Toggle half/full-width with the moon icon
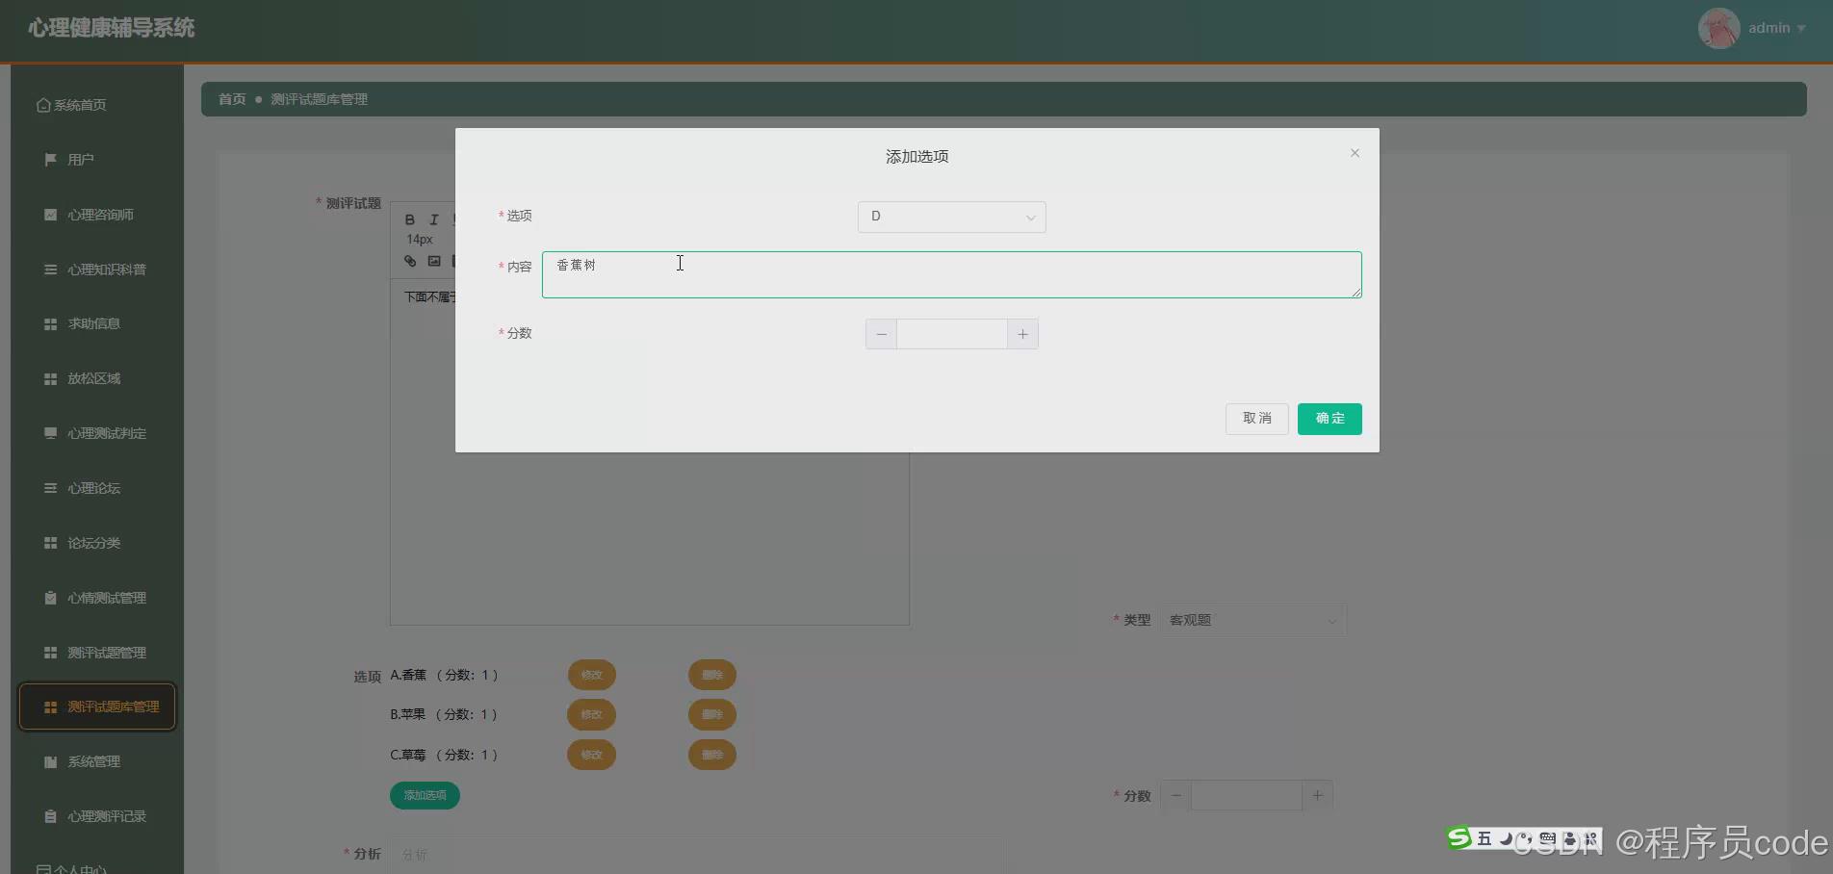The width and height of the screenshot is (1833, 874). click(1507, 838)
